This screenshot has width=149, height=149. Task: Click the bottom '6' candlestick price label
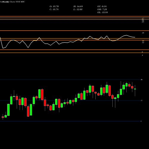coord(141,121)
